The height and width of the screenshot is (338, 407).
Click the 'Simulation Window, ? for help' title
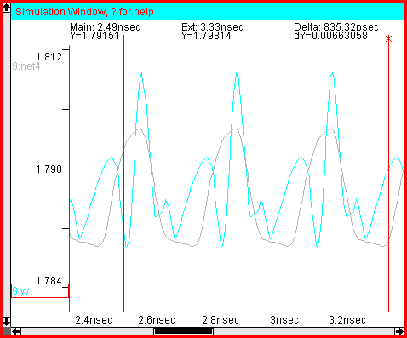[x=84, y=12]
